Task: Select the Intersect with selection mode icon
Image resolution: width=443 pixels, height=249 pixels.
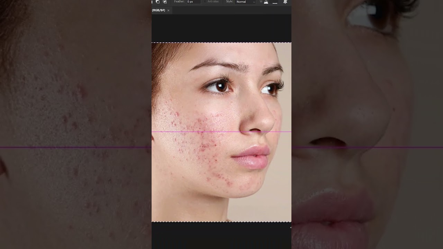Action: [x=165, y=2]
